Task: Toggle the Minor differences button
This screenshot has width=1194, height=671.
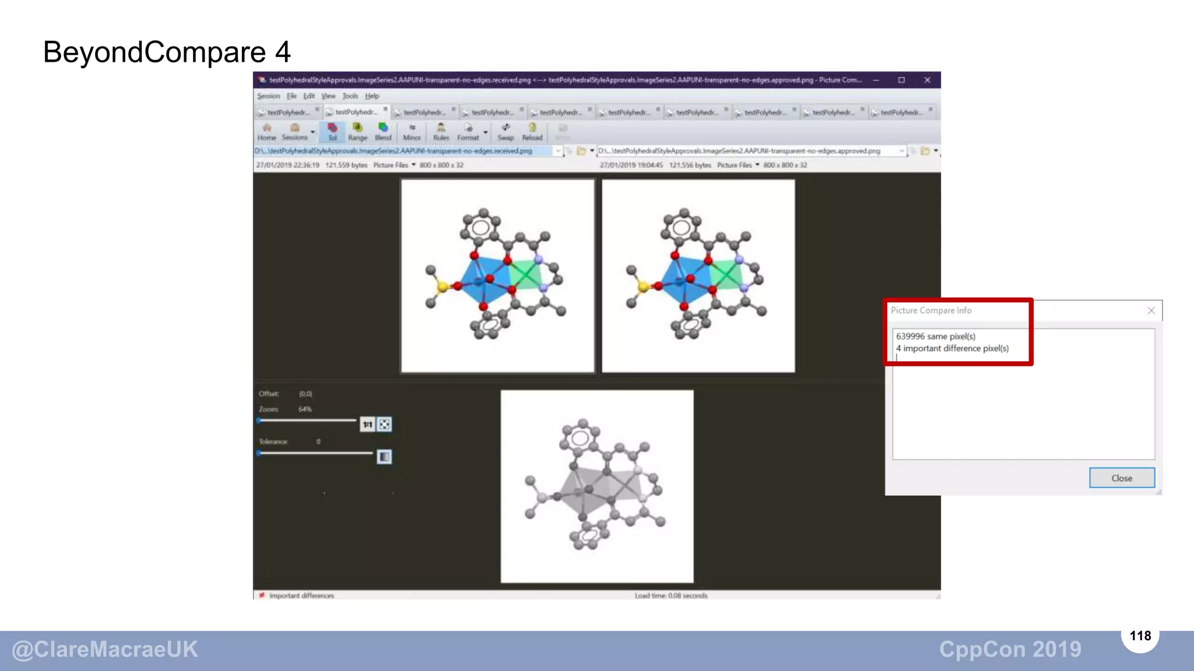Action: 412,132
